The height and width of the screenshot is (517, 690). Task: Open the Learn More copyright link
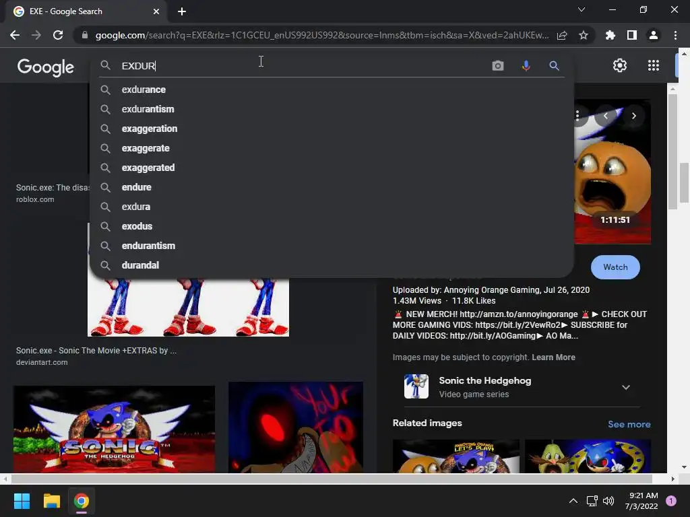(553, 357)
